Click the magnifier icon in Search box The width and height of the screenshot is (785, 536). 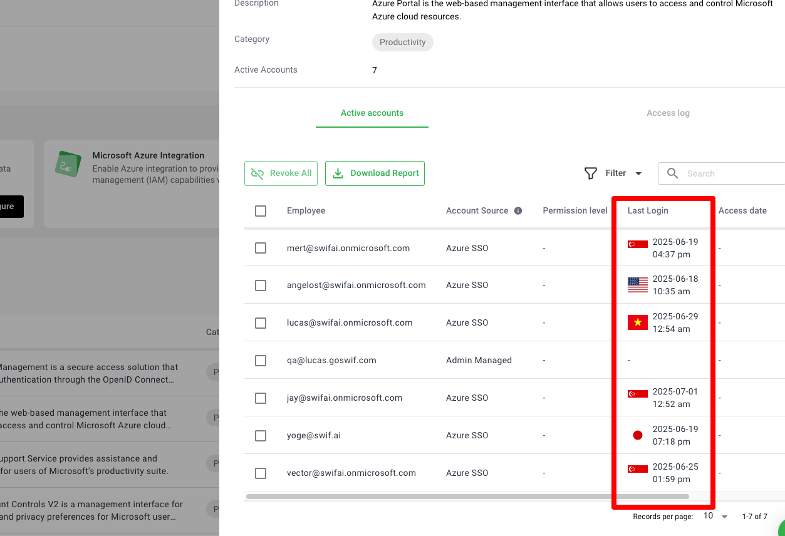tap(672, 173)
